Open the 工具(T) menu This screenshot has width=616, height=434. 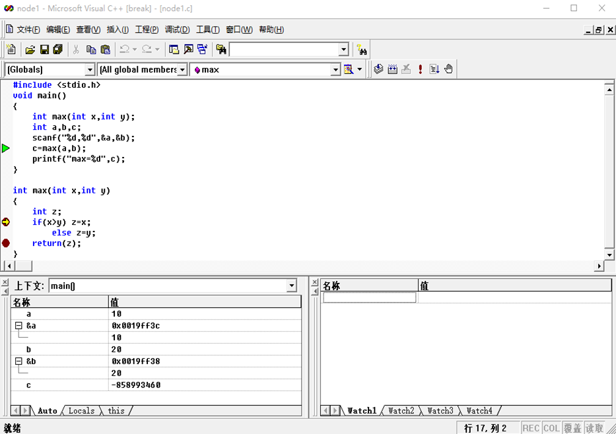pyautogui.click(x=208, y=30)
